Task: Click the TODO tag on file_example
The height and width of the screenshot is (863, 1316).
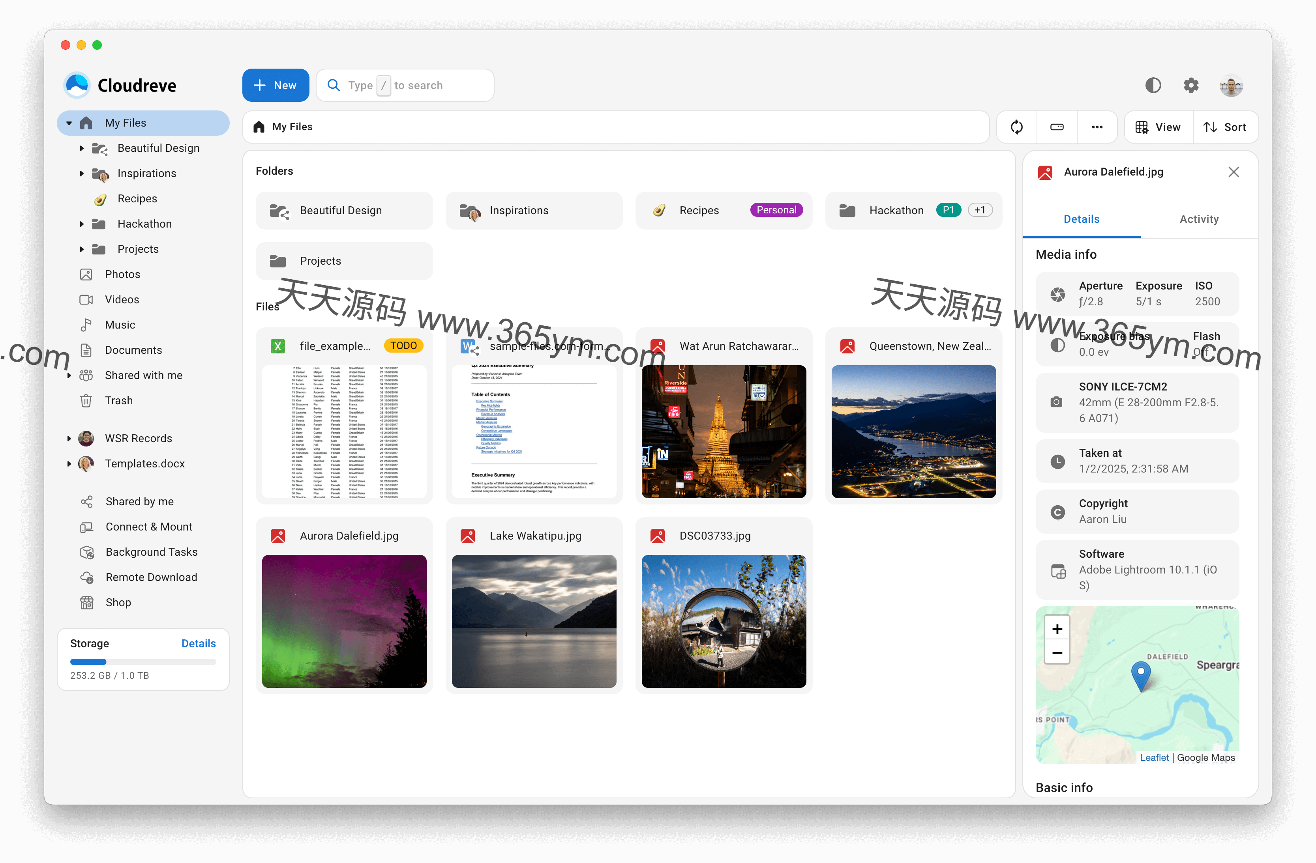Action: (403, 346)
